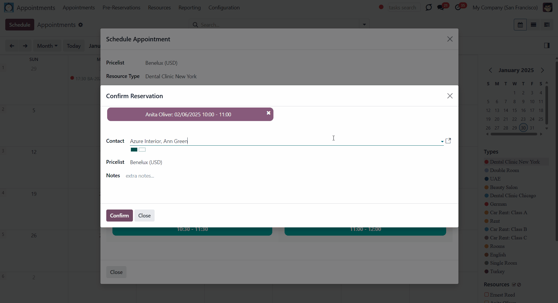Check the Ernest Reed resource checkbox
This screenshot has width=558, height=303.
tap(487, 295)
